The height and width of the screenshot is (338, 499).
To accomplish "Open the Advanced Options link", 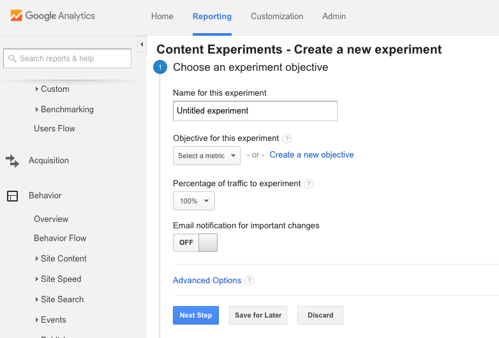I will [207, 281].
